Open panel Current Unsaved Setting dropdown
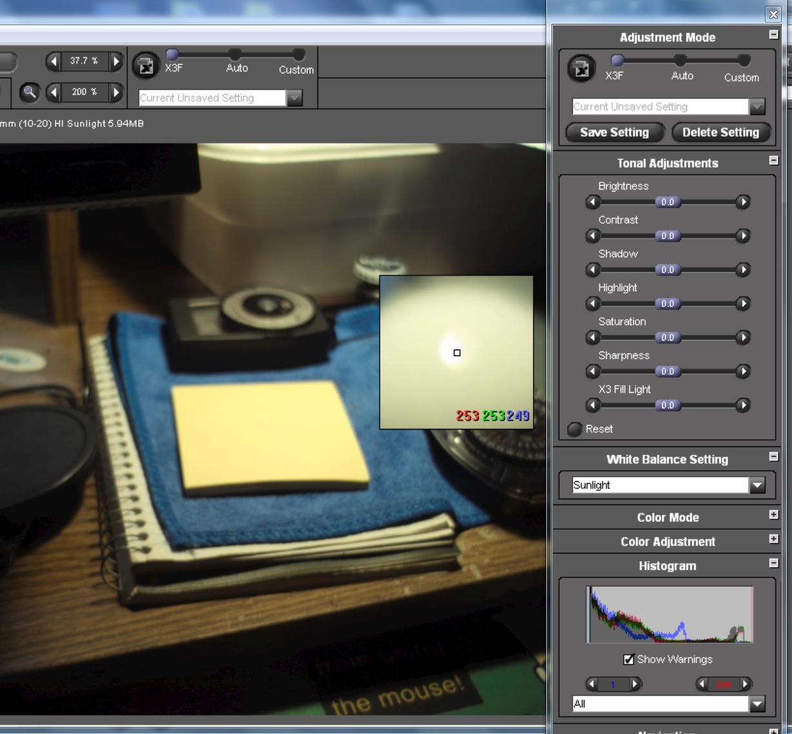This screenshot has width=792, height=734. coord(757,106)
